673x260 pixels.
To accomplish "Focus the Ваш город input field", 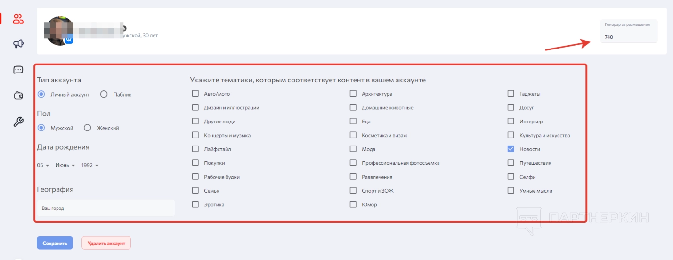I will pos(106,208).
